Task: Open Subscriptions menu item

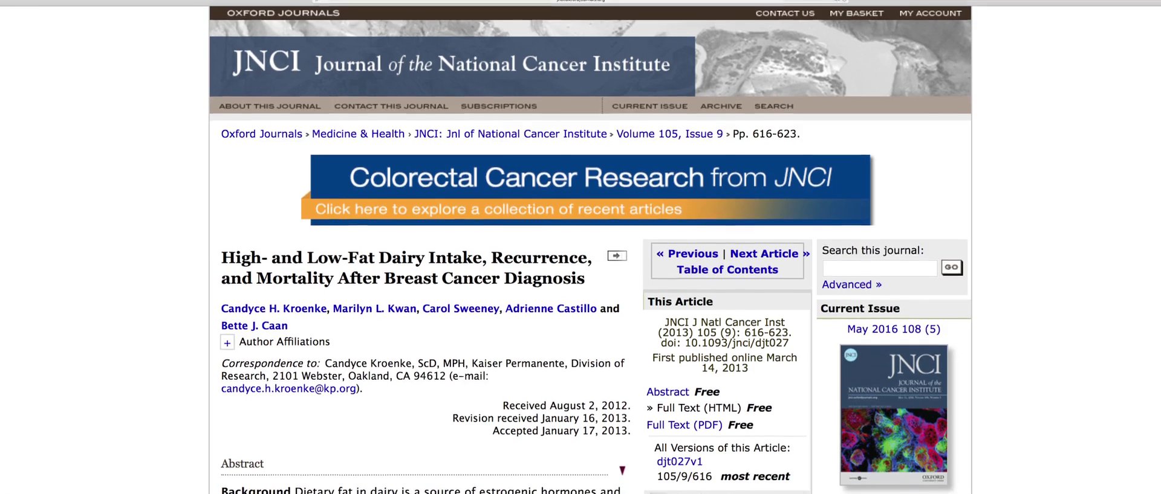Action: point(499,106)
